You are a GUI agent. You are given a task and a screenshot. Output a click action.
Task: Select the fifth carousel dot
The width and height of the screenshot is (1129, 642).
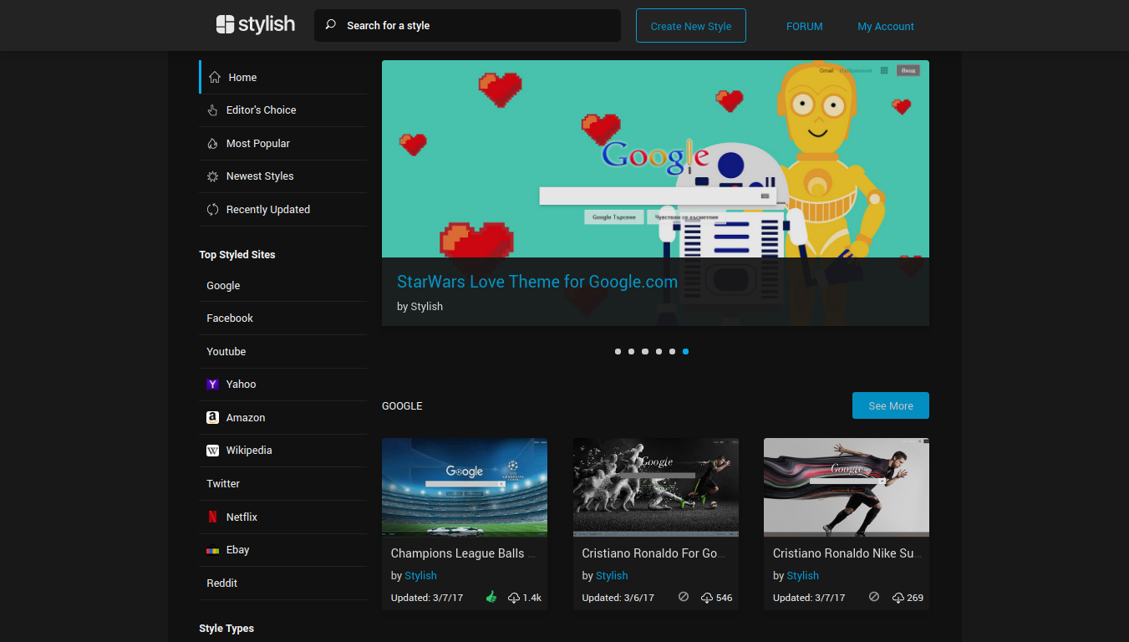coord(672,352)
